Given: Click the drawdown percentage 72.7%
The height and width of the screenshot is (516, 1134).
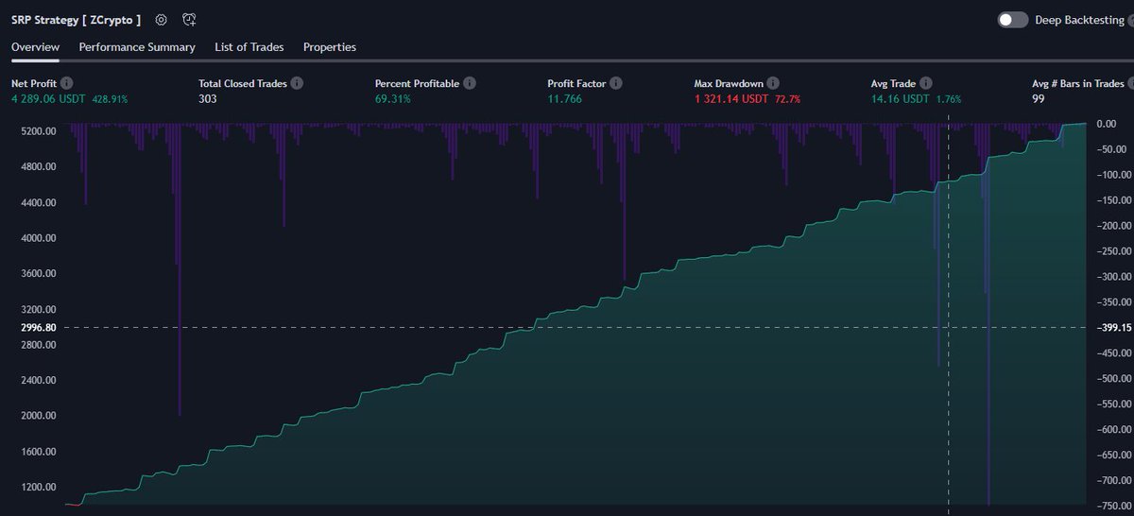Looking at the screenshot, I should click(x=788, y=98).
